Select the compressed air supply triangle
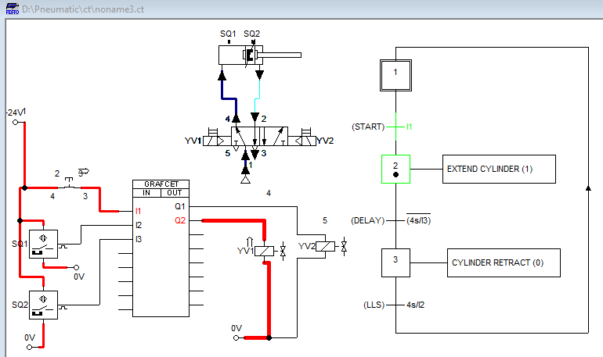Viewport: 603px width, 357px height. click(x=245, y=179)
